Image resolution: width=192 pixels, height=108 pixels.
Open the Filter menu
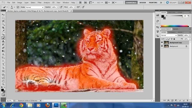pos(39,2)
